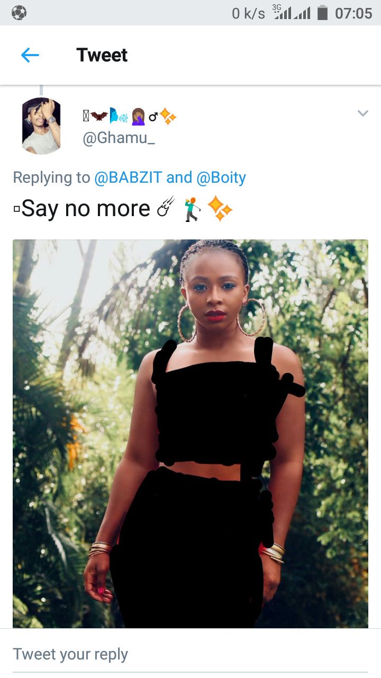This screenshot has width=381, height=678.
Task: Tap the "0 k/s" network speed indicator
Action: tap(248, 13)
